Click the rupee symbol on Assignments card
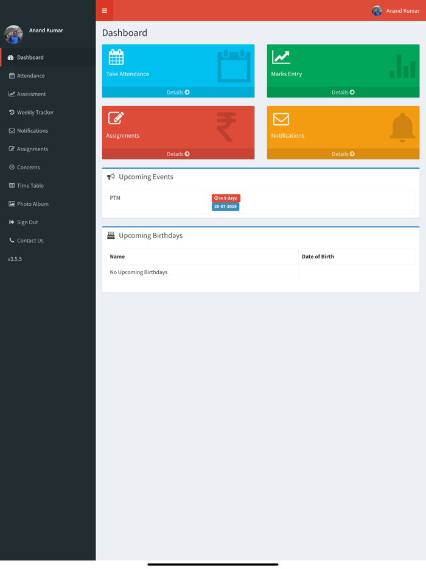This screenshot has height=569, width=426. 226,127
